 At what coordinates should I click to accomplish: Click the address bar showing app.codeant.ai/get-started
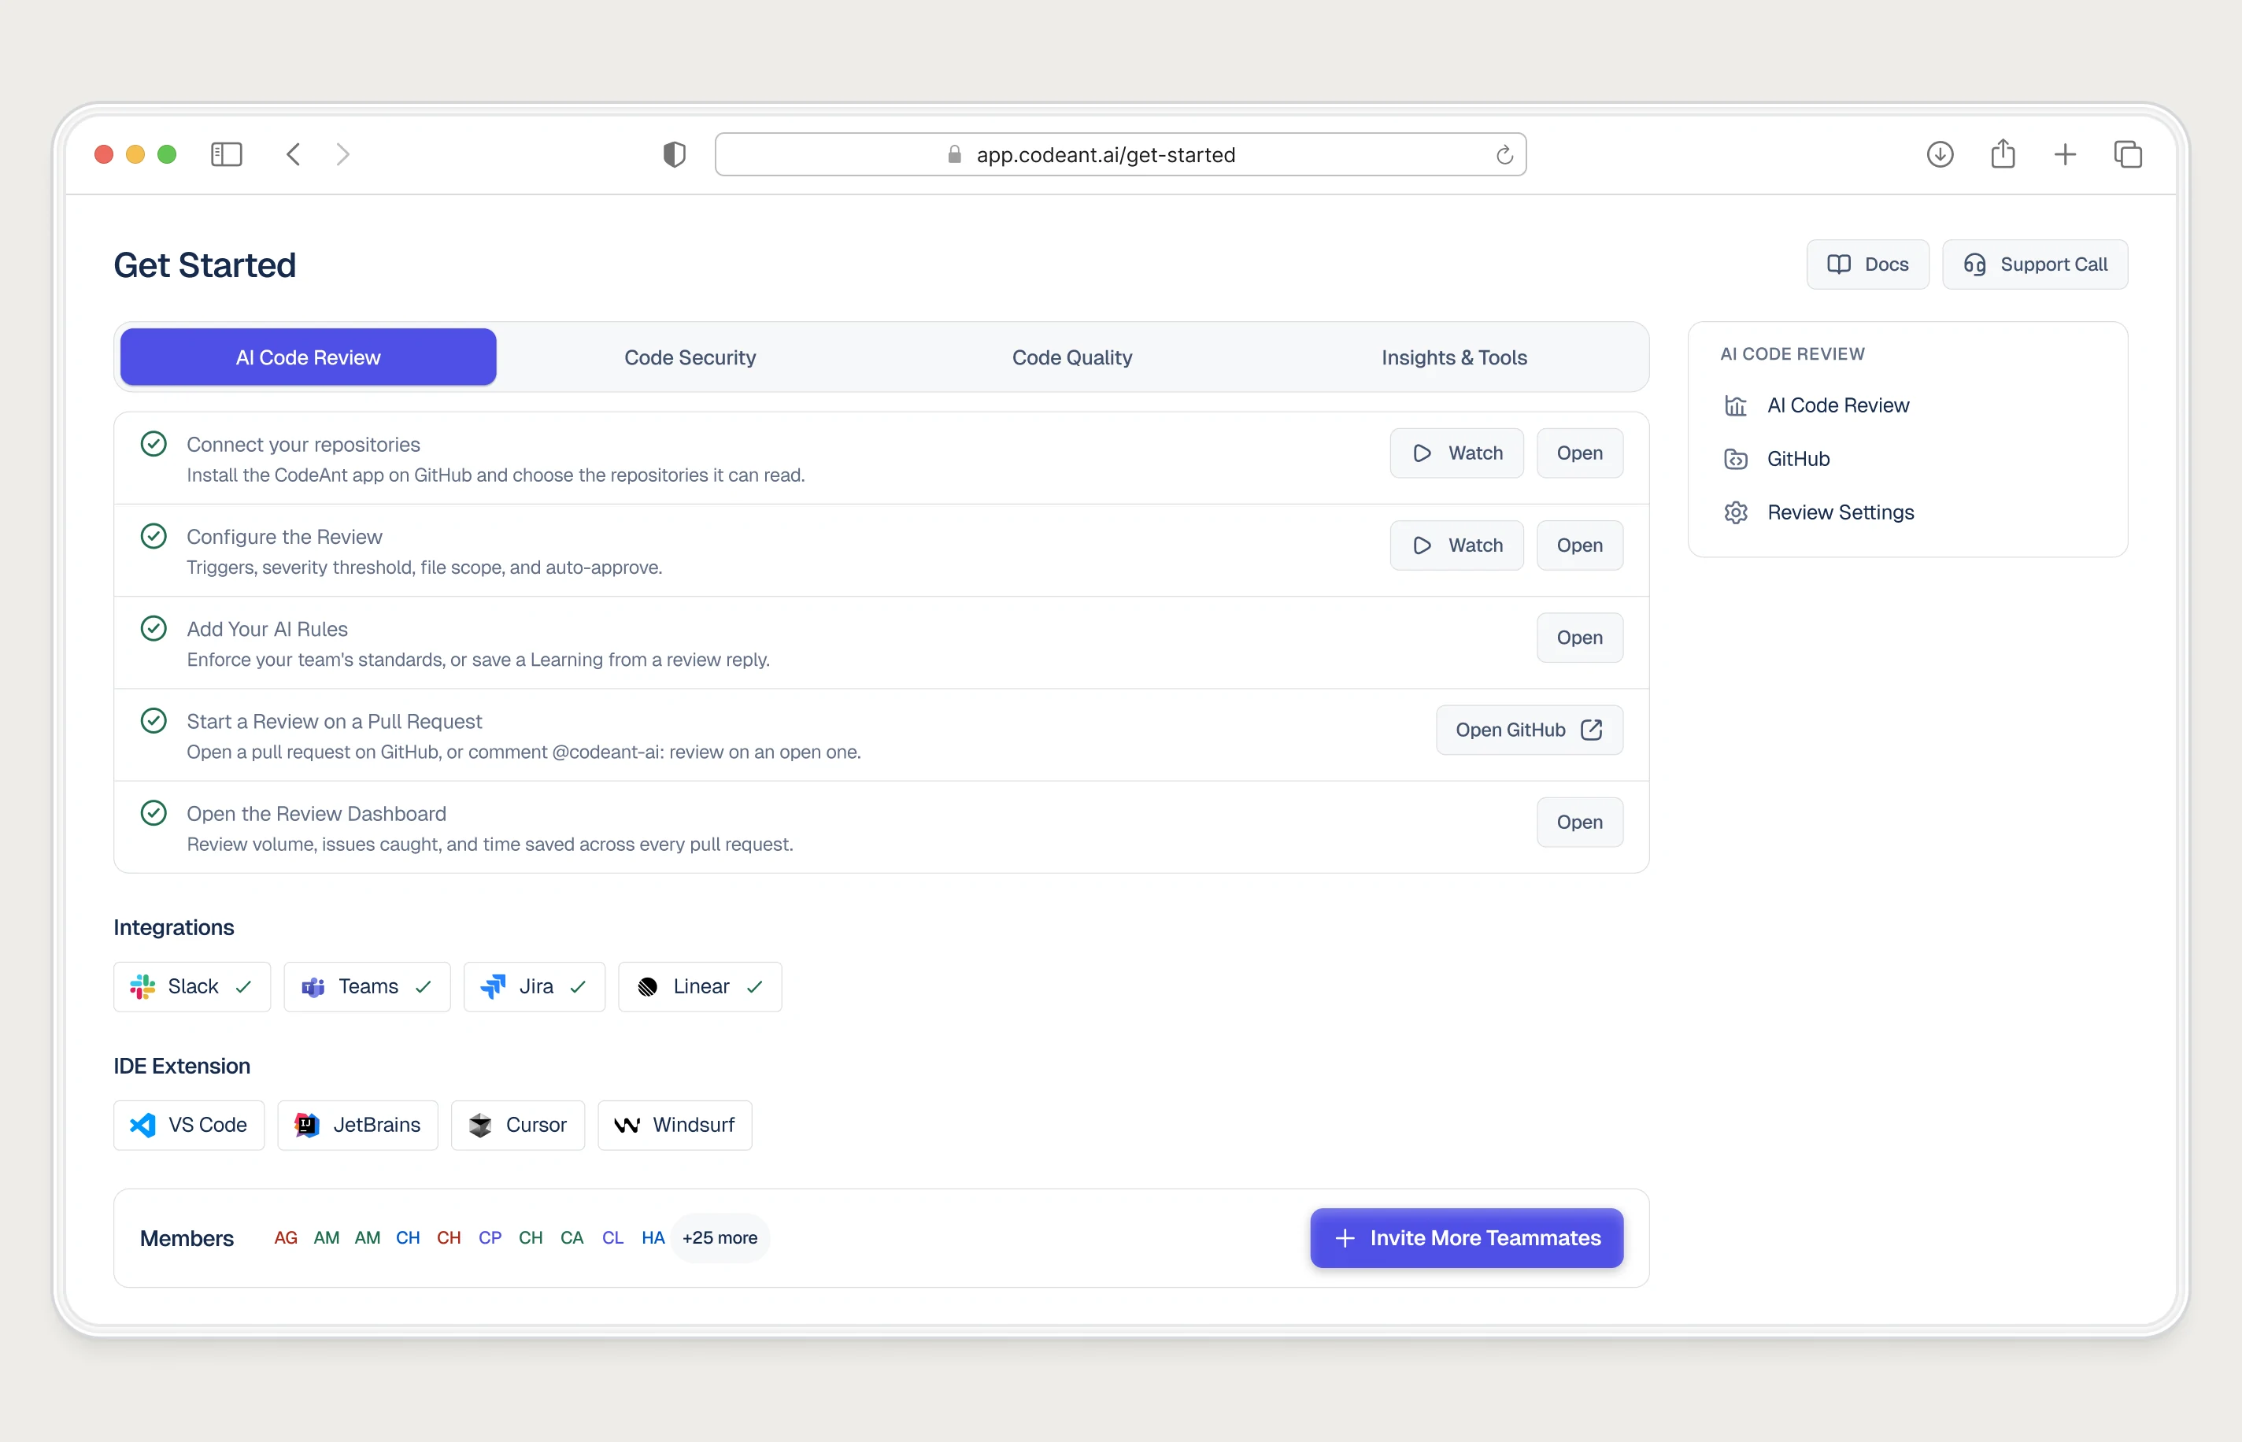pos(1120,154)
